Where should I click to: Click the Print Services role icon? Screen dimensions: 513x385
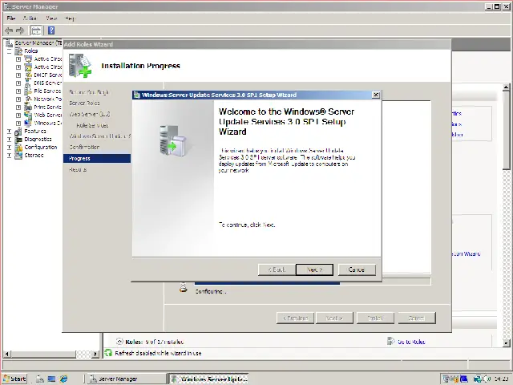(x=29, y=107)
